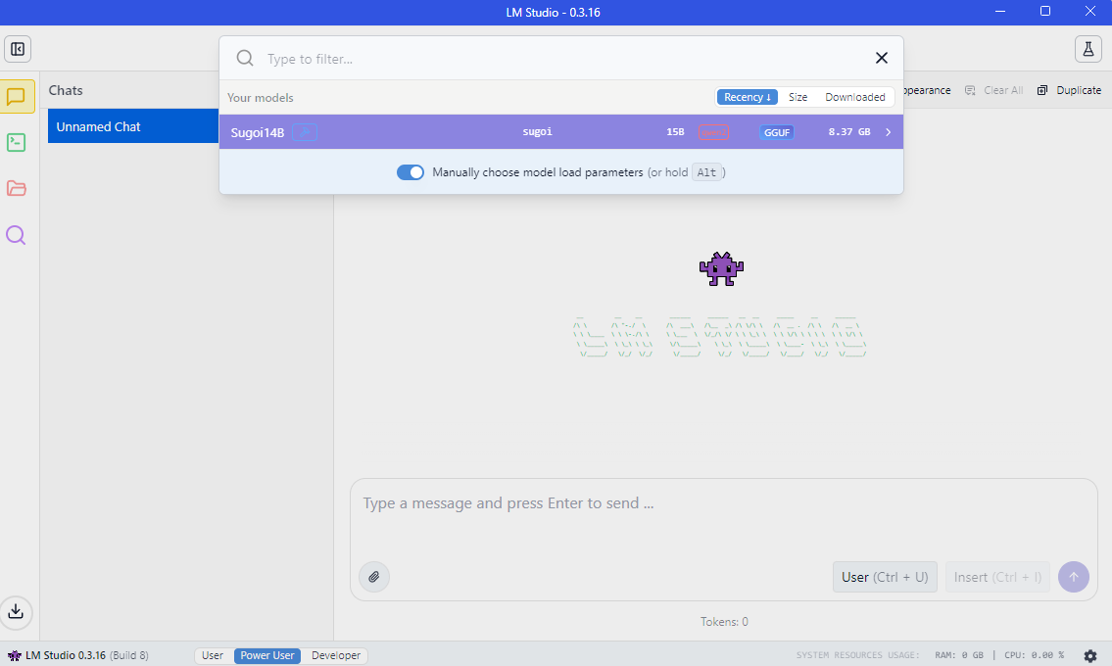Viewport: 1112px width, 666px height.
Task: Click the Tokens: 0 counter
Action: pyautogui.click(x=724, y=621)
